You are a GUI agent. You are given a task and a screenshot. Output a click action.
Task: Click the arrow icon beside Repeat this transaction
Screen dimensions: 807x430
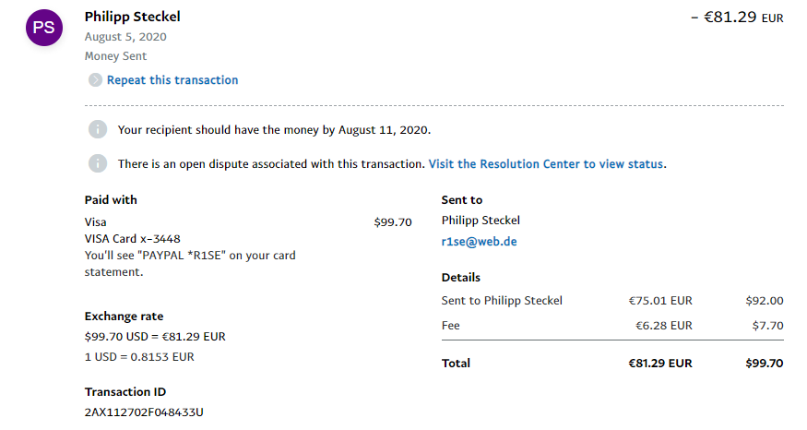pos(95,80)
